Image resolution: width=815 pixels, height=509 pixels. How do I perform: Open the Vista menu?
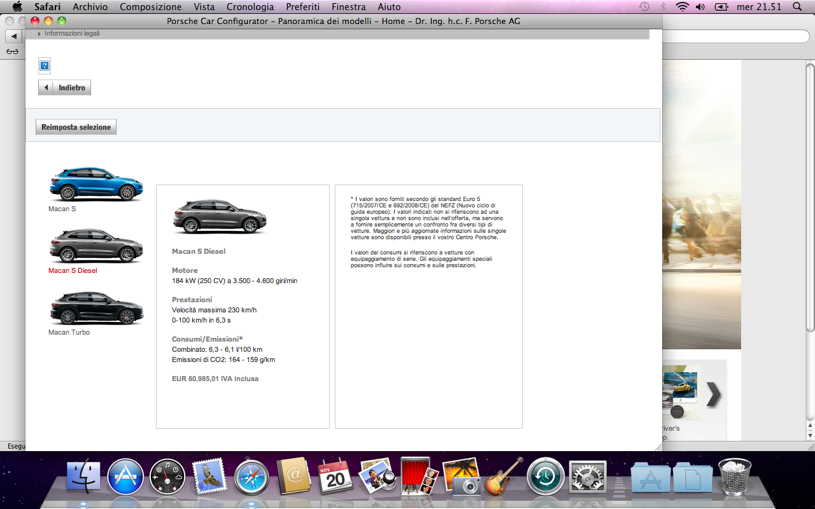point(204,7)
